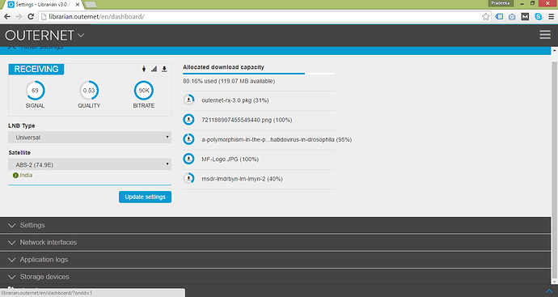Expand the Storage devices section
The image size is (558, 297).
(x=275, y=277)
